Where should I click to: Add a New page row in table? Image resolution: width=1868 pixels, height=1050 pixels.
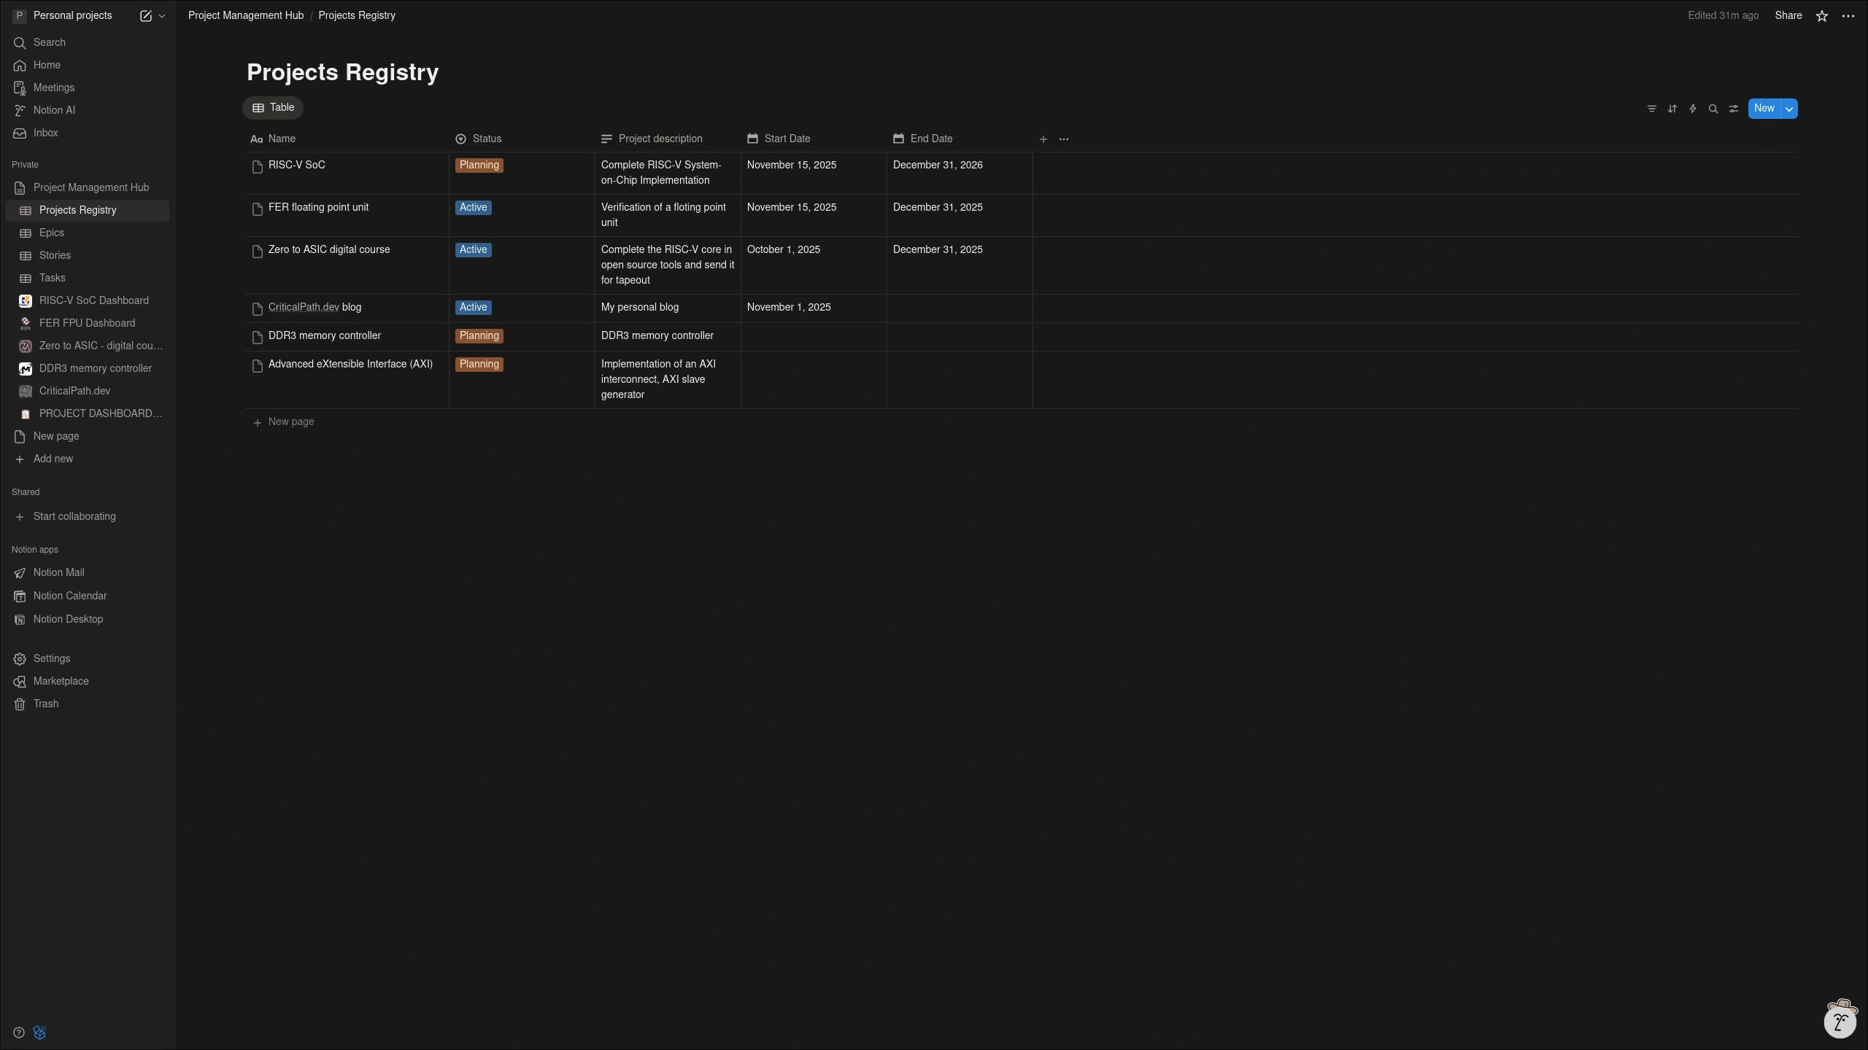pos(290,422)
